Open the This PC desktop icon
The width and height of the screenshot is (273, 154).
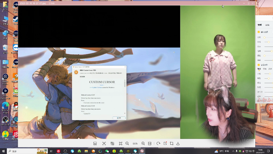pos(5,20)
